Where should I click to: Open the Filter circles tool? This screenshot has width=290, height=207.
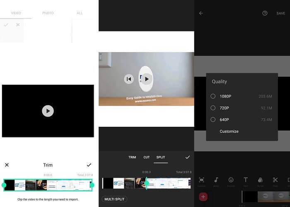[x=260, y=180]
